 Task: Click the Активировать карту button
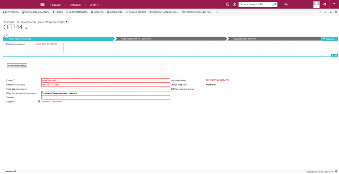[17, 65]
